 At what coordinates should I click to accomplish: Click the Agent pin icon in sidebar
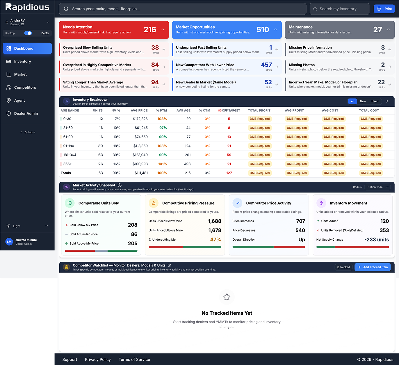(9, 101)
